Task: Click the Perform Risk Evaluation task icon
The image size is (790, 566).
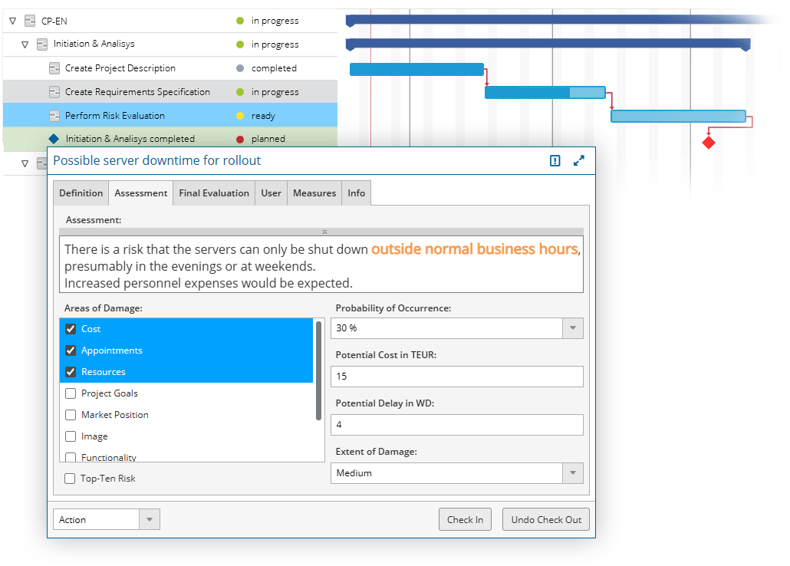Action: (x=54, y=116)
